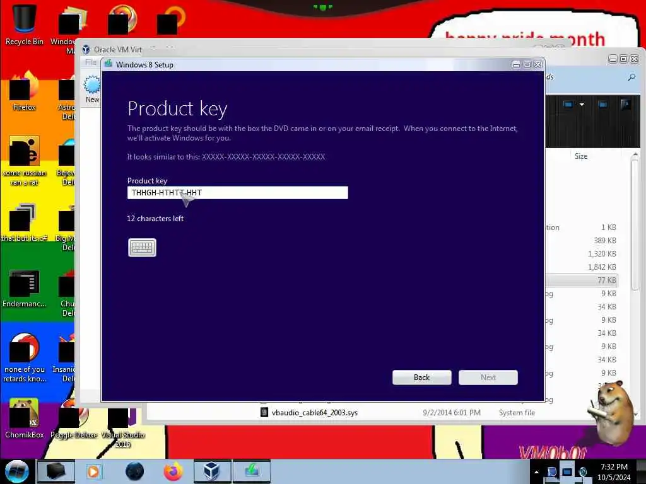646x484 pixels.
Task: Open the dark globe taskbar icon
Action: pos(134,471)
